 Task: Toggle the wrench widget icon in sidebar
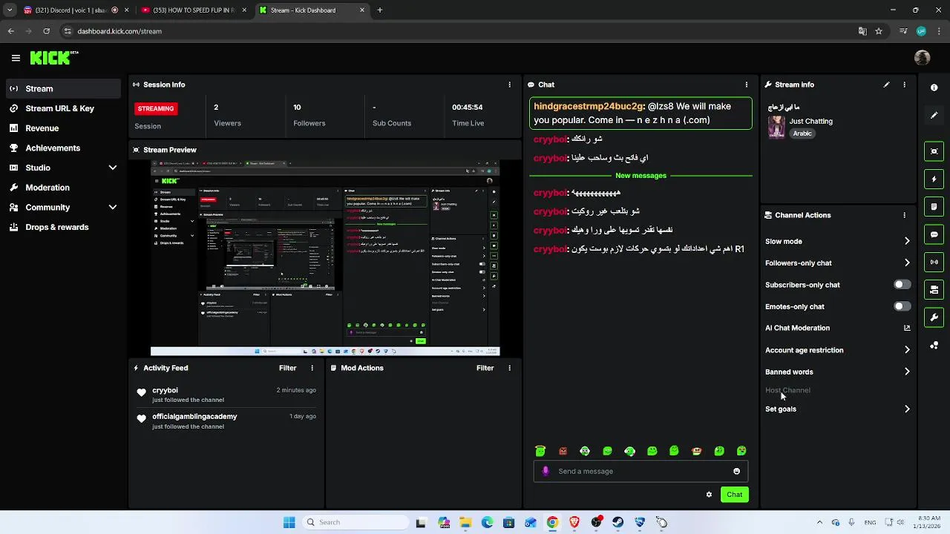[934, 317]
